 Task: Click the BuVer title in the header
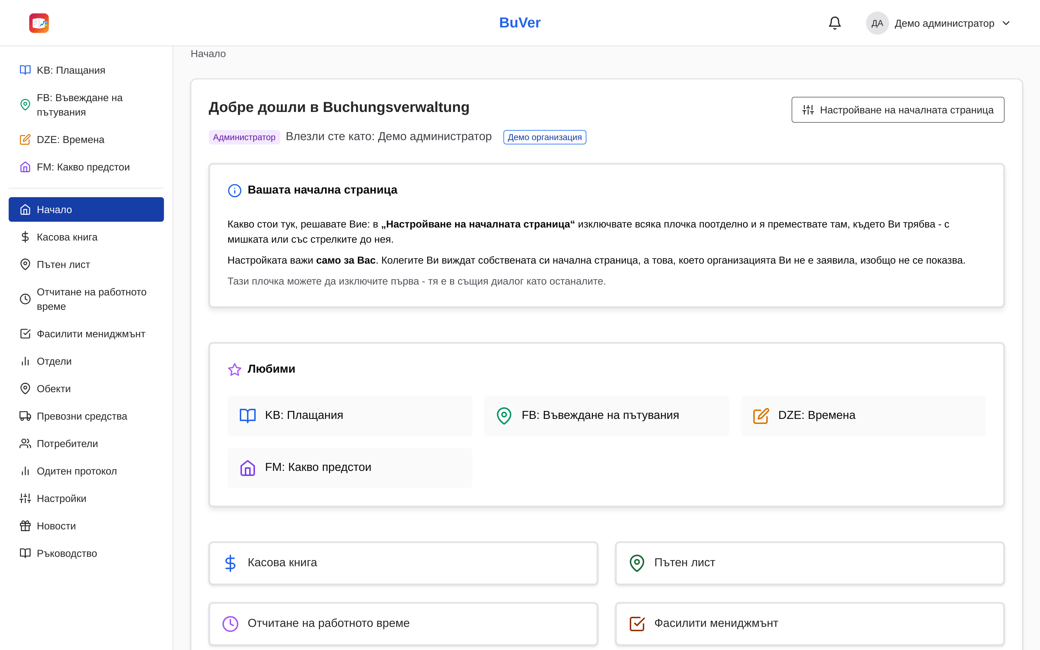520,23
